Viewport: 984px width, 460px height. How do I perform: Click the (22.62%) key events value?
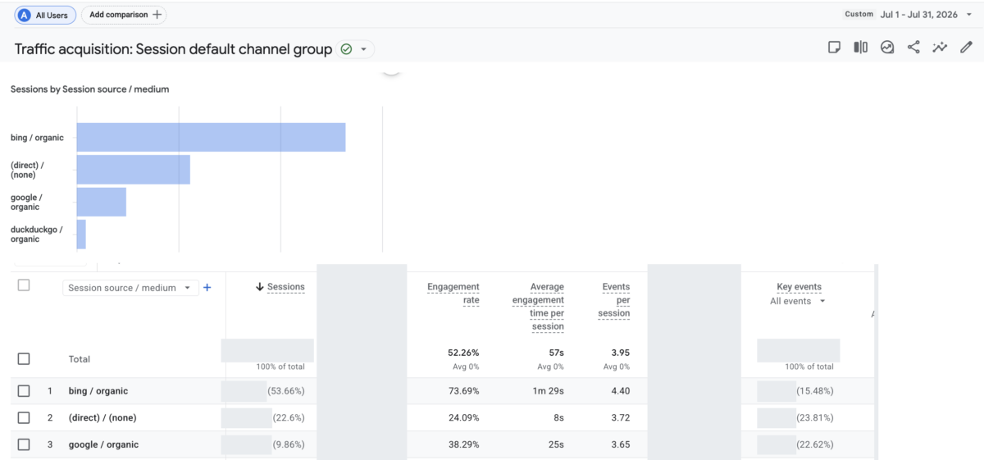(815, 444)
